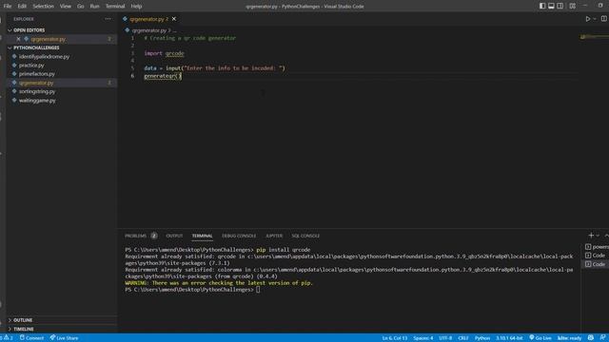
Task: Switch to the Jupyter panel tab
Action: coord(274,236)
